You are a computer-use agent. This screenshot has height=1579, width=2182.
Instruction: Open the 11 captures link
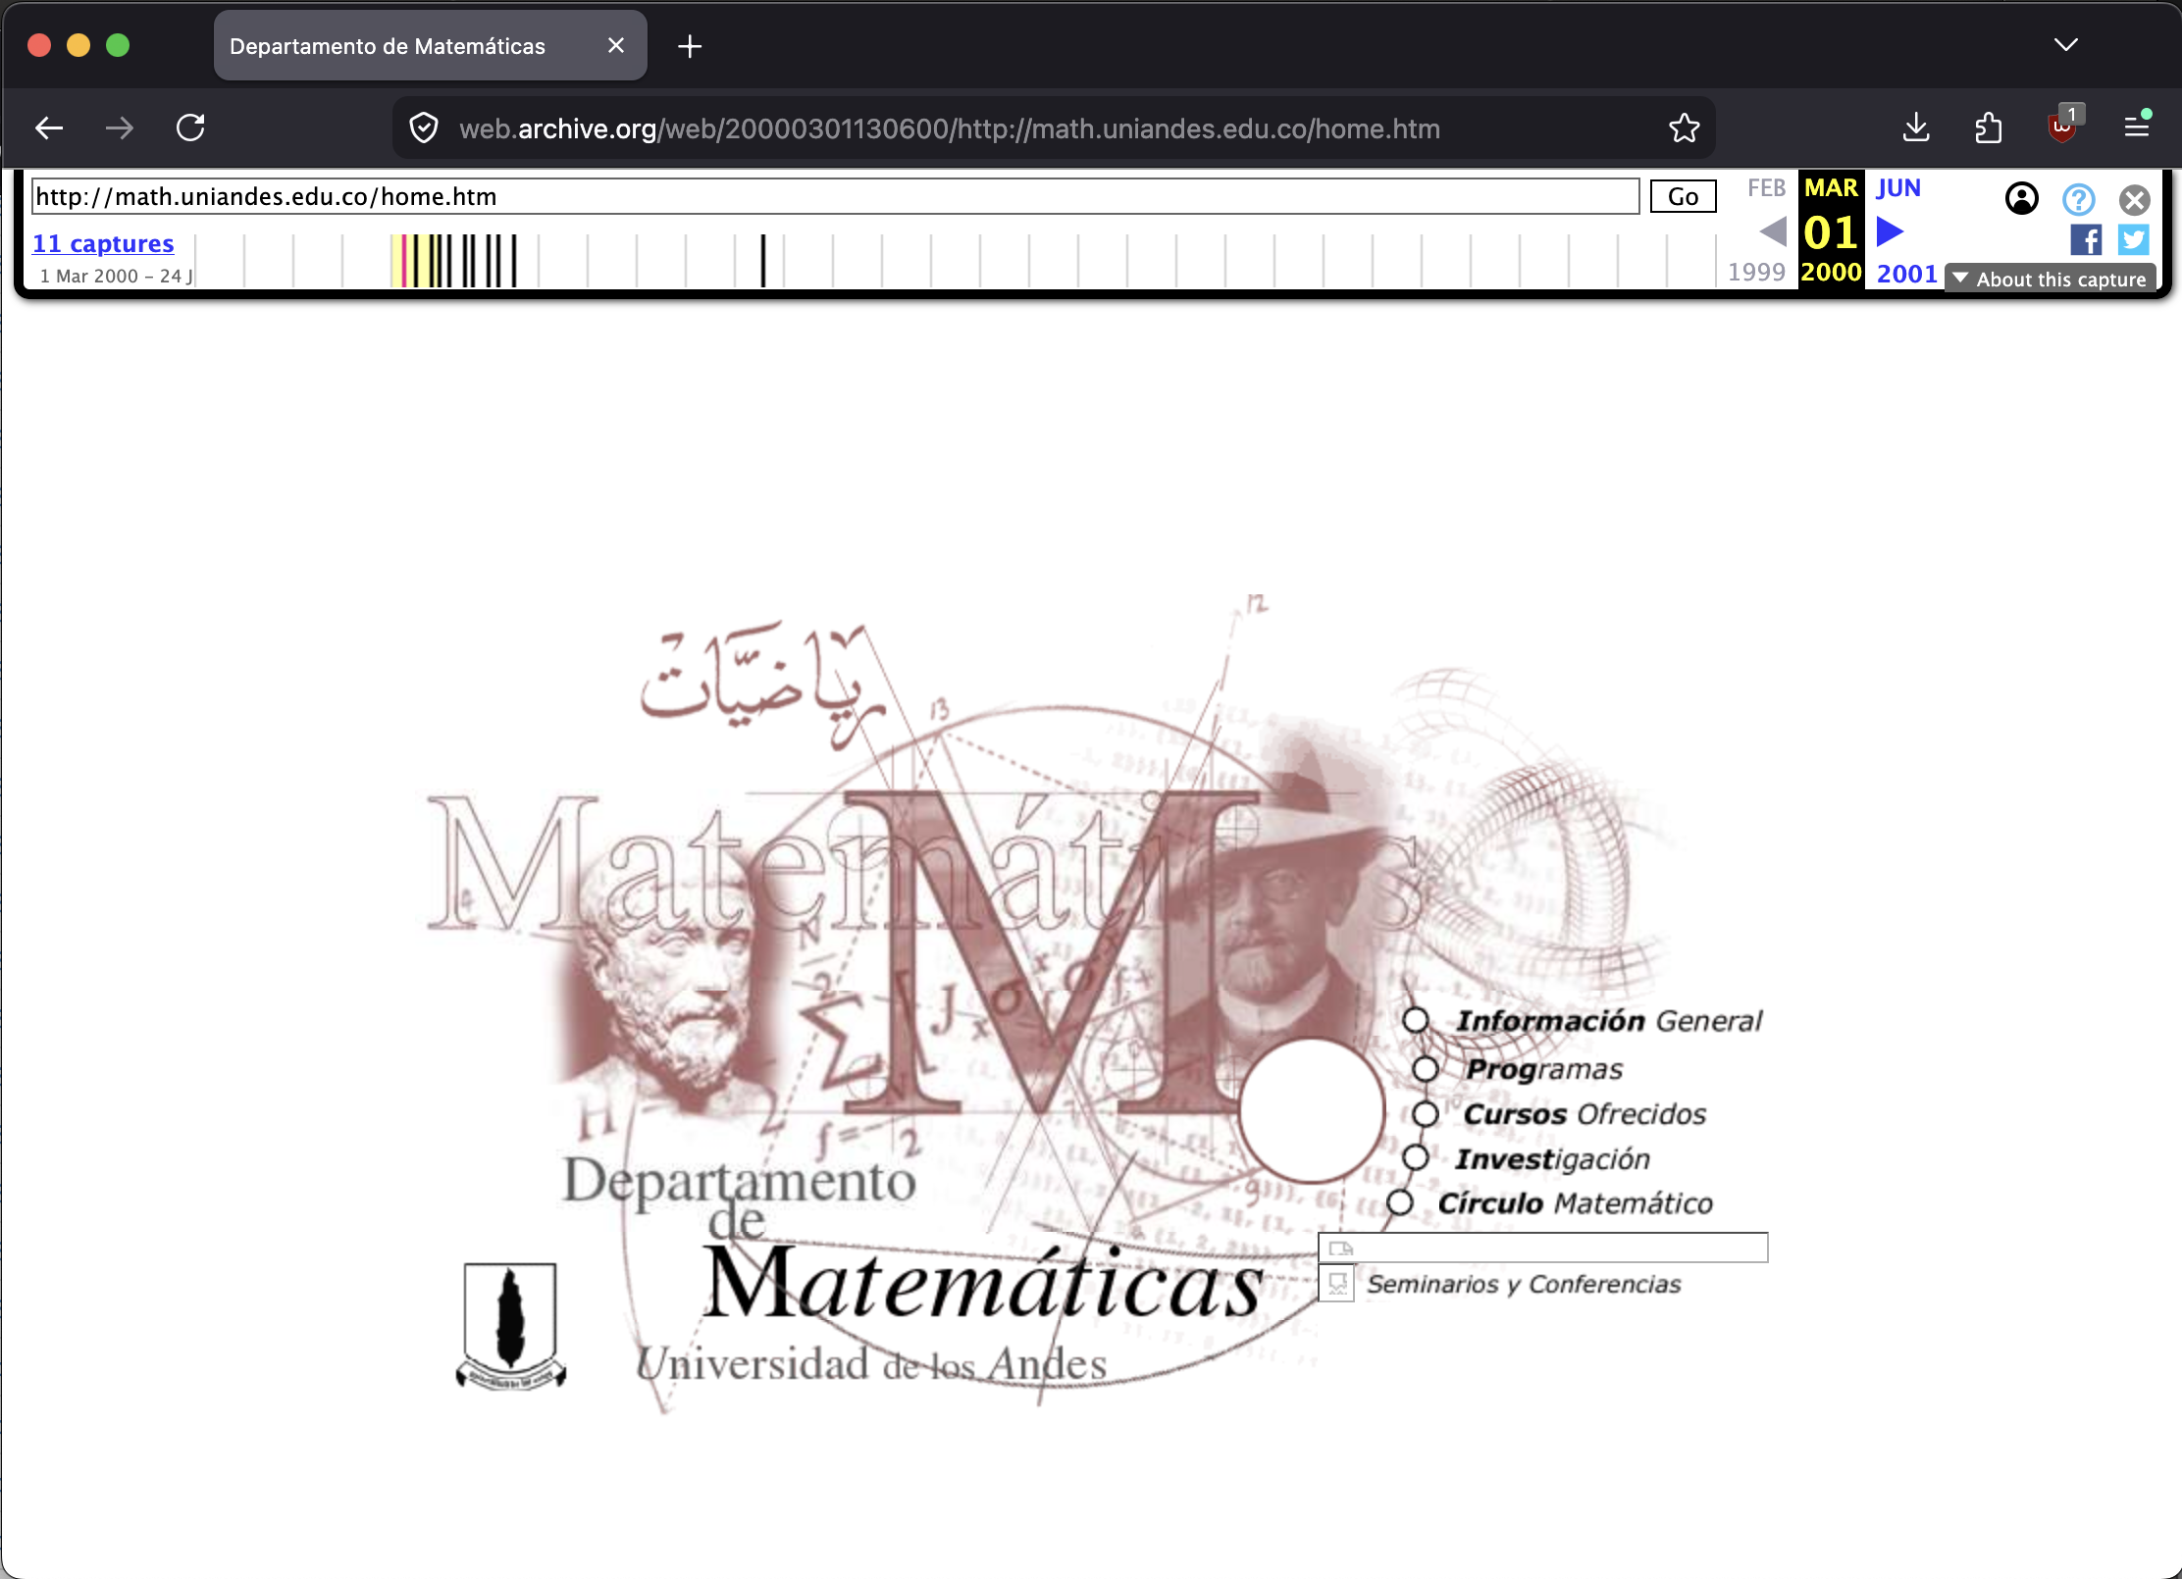[x=103, y=243]
